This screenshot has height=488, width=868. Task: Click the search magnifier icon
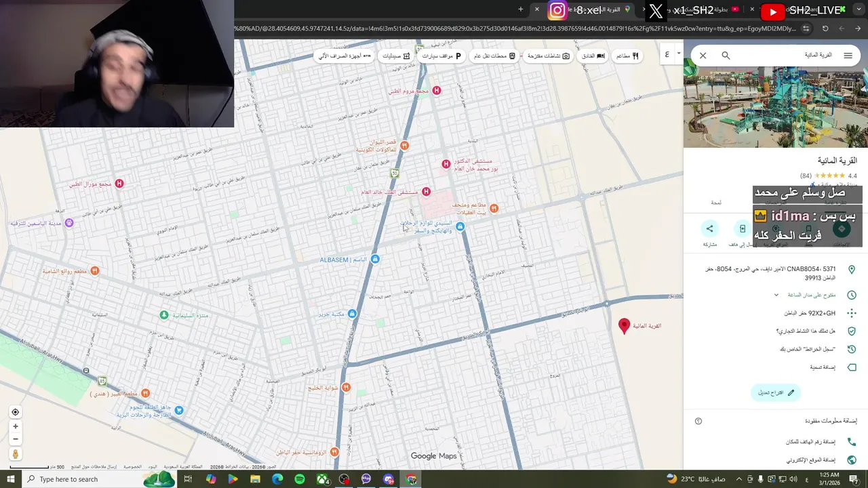click(x=726, y=56)
